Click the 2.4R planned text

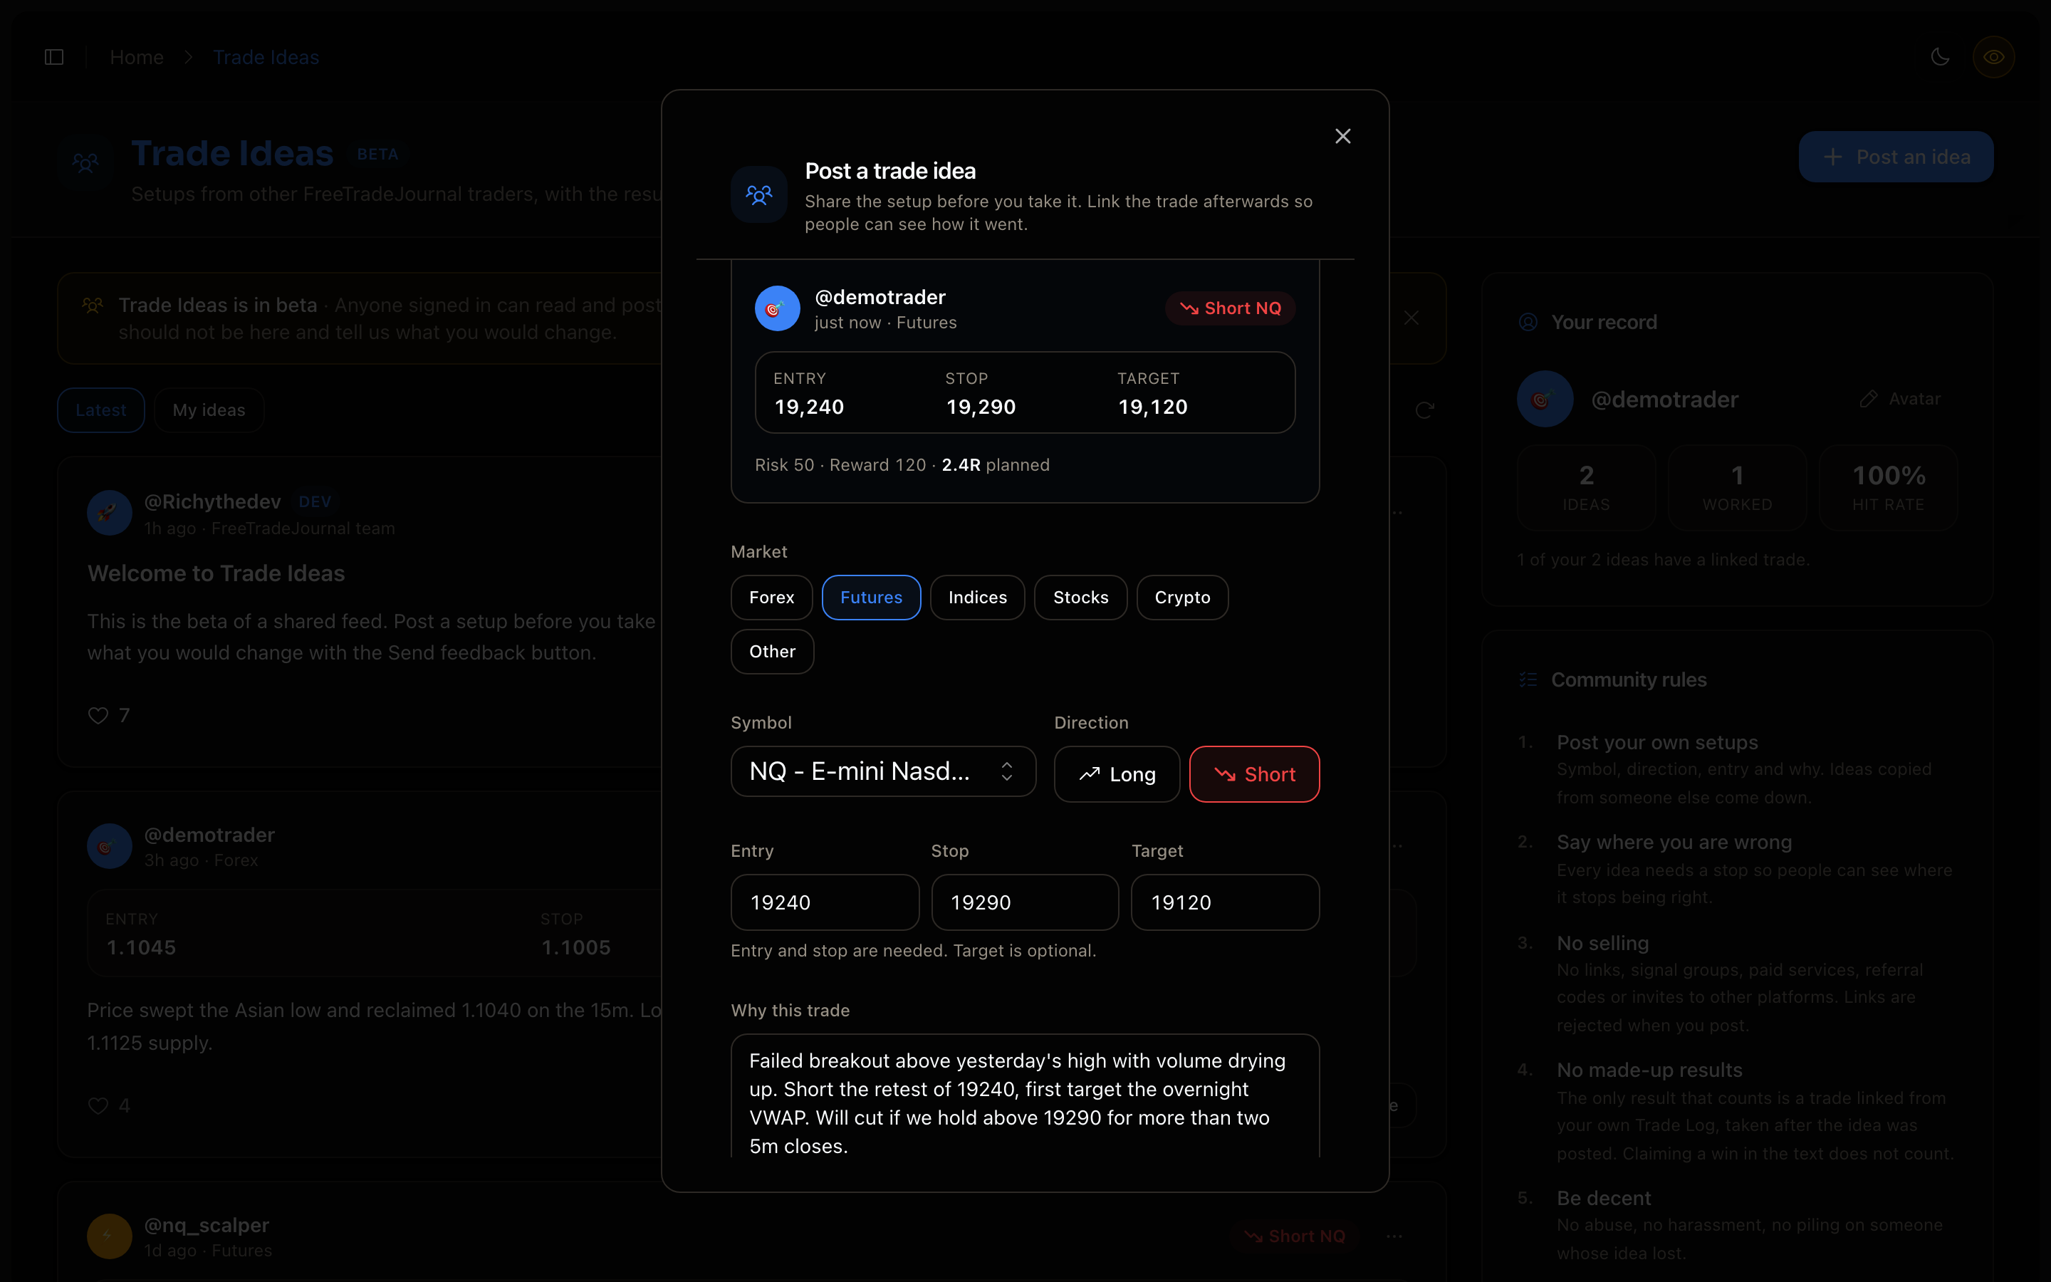pos(995,464)
